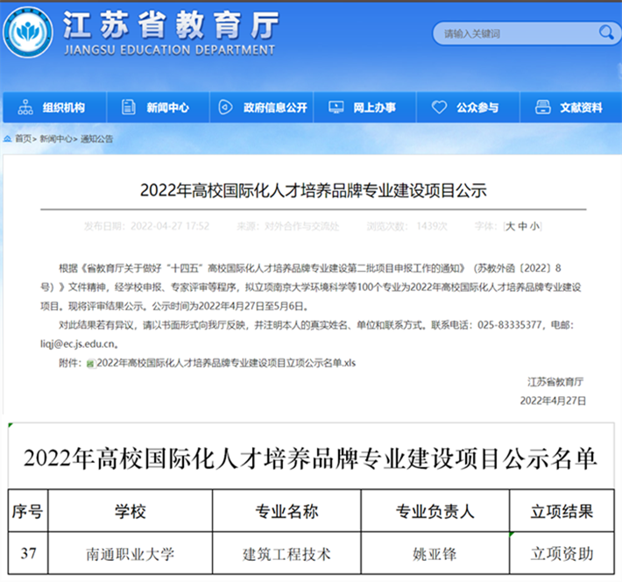Click the breadcrumb home icon
Screen dimensions: 622x582
7,138
